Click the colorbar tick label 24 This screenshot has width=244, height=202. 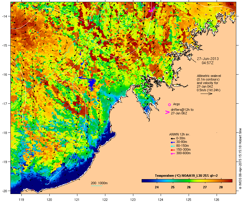(157, 187)
